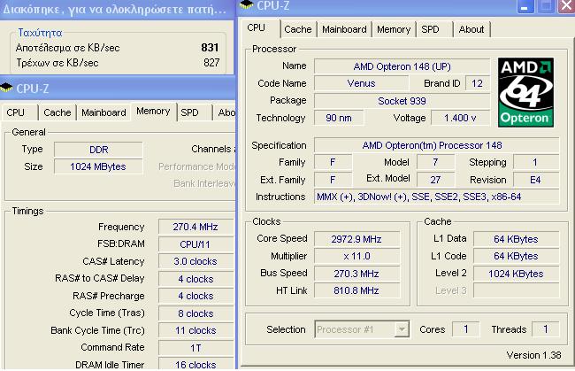Click the RAS# to CAS# Delay value 4 clocks
Screen dimensions: 575x371
point(195,279)
